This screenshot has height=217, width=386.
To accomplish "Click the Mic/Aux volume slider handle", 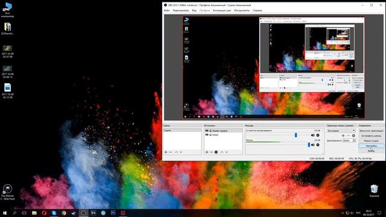I will (309, 145).
